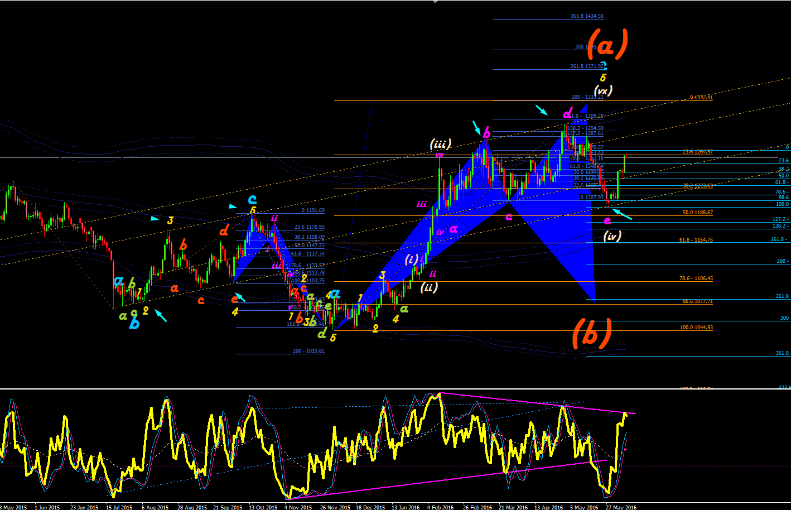The image size is (791, 510).
Task: Click the Fibonacci label 361.8 1434.56
Action: (587, 16)
